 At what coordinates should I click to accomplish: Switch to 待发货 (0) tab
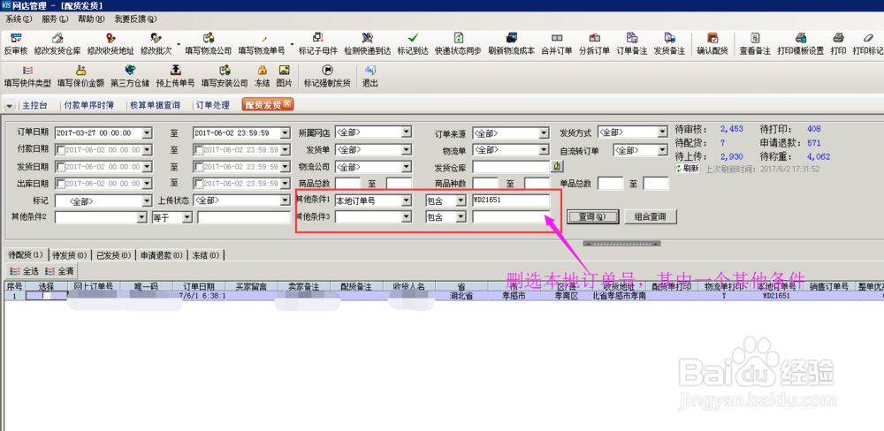(x=70, y=255)
